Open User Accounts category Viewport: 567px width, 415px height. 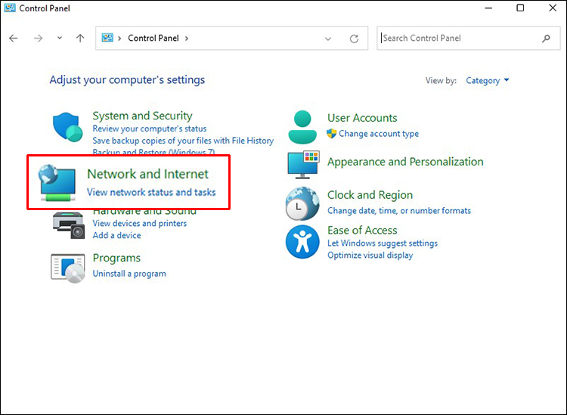362,118
